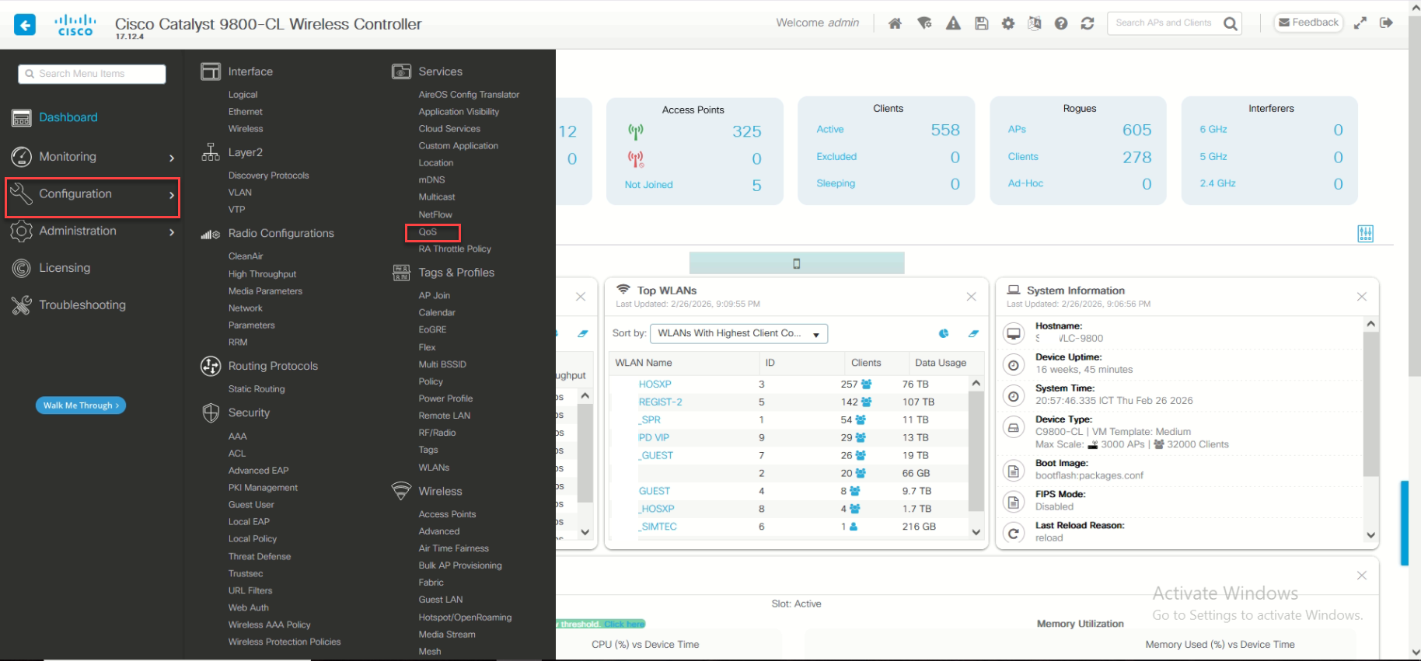Open the HOSXP WLAN link
The width and height of the screenshot is (1421, 661).
[x=655, y=384]
